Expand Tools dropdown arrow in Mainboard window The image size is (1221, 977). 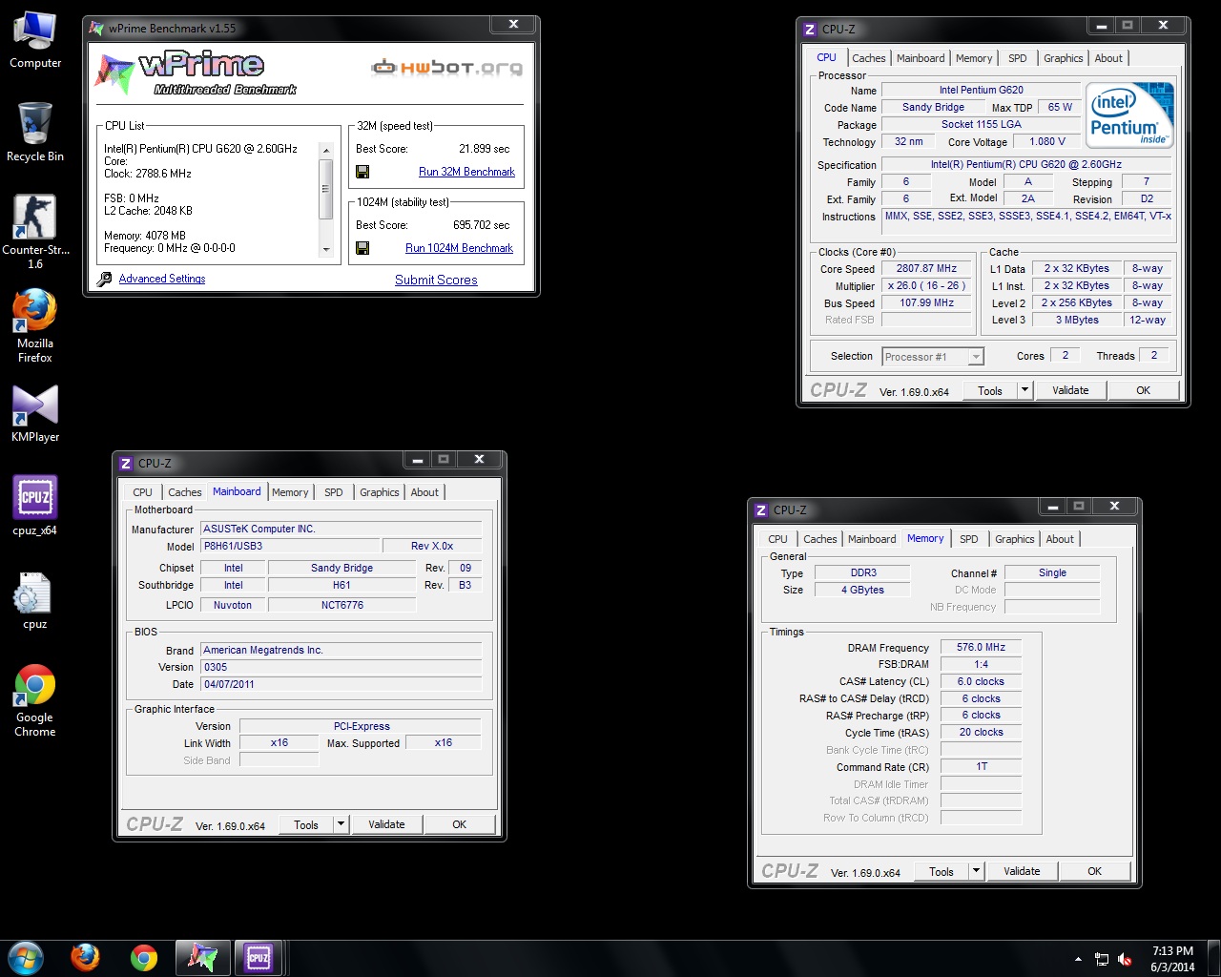pyautogui.click(x=341, y=824)
